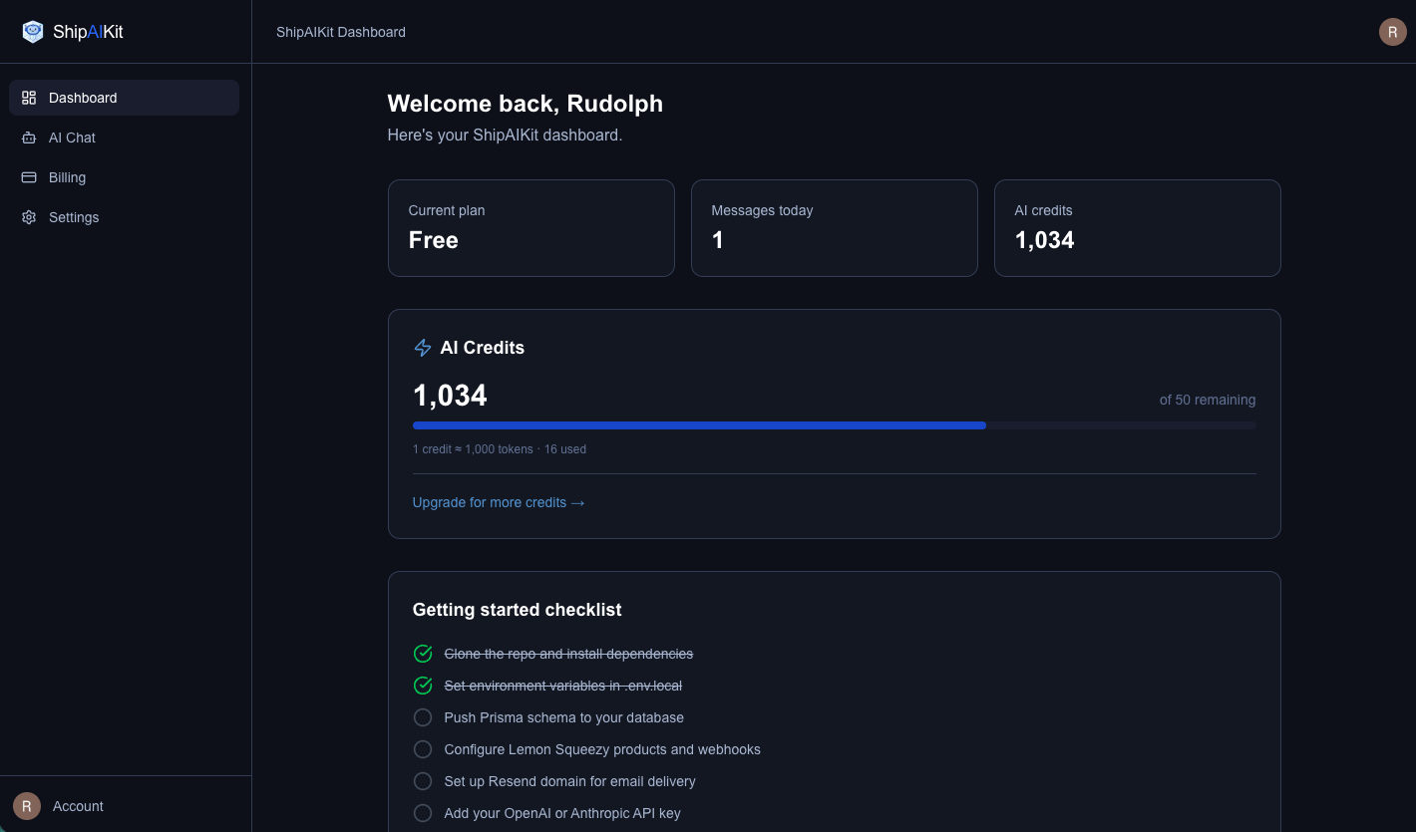Uncheck Clone the repo and install dependencies
The image size is (1416, 832).
423,654
